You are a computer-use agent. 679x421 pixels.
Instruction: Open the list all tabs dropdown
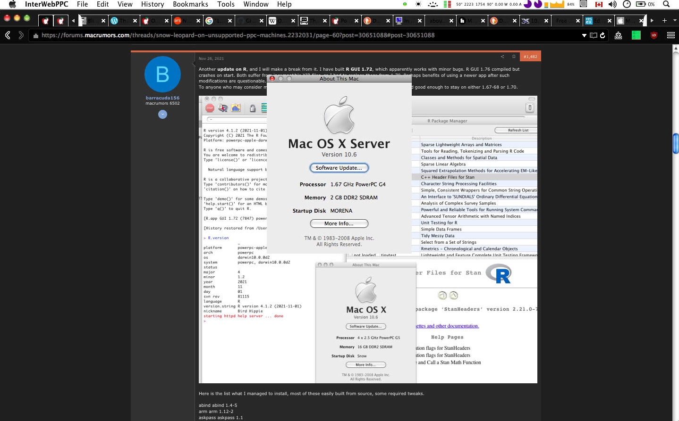point(674,21)
